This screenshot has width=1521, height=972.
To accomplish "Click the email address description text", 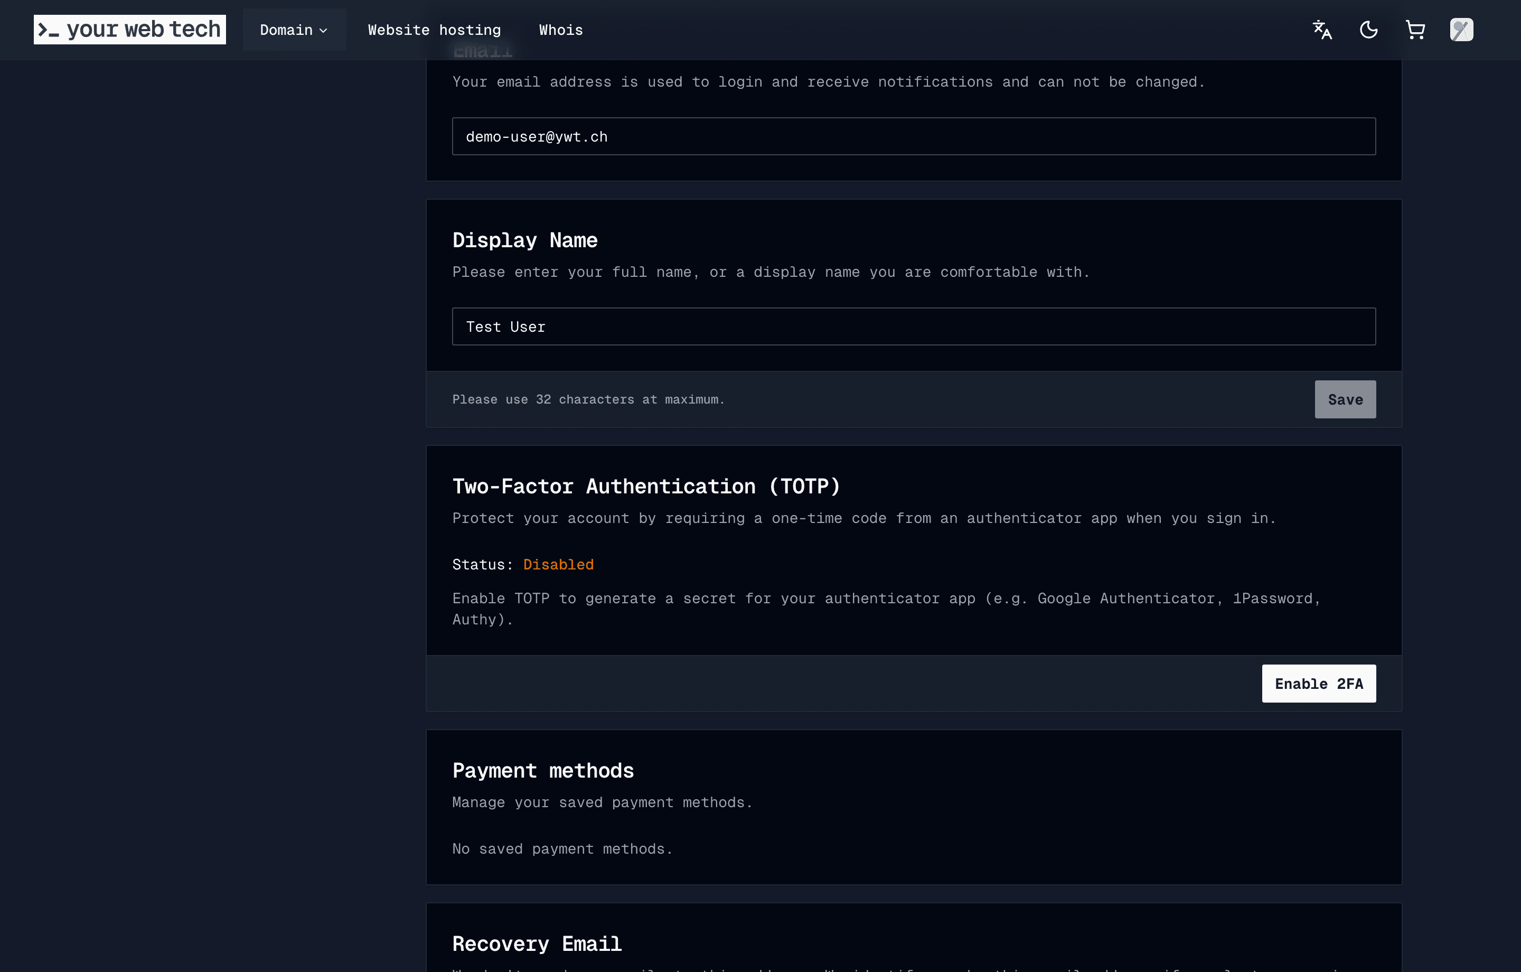I will pyautogui.click(x=829, y=82).
